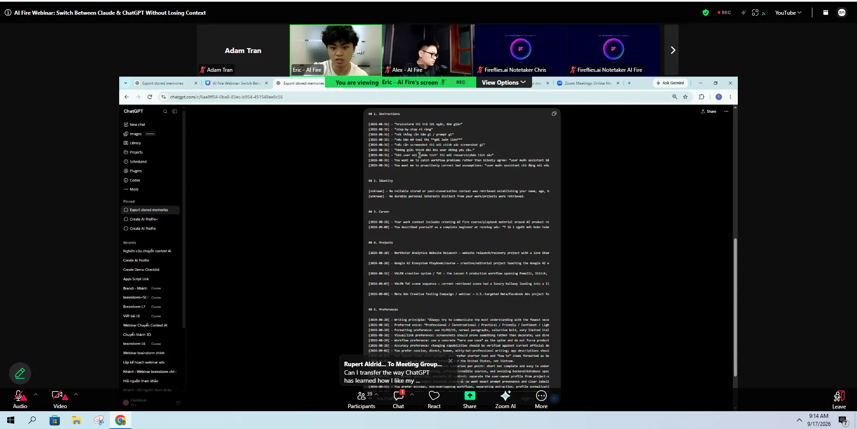Reload the ChatGPT page

click(x=150, y=97)
